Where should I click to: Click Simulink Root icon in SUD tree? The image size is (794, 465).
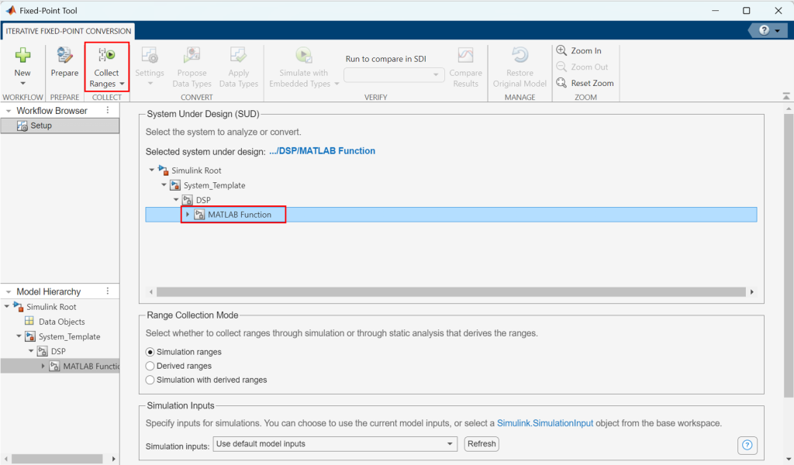[163, 170]
